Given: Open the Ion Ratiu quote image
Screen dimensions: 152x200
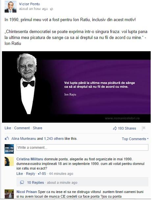Looking at the screenshot, I should click(x=76, y=87).
